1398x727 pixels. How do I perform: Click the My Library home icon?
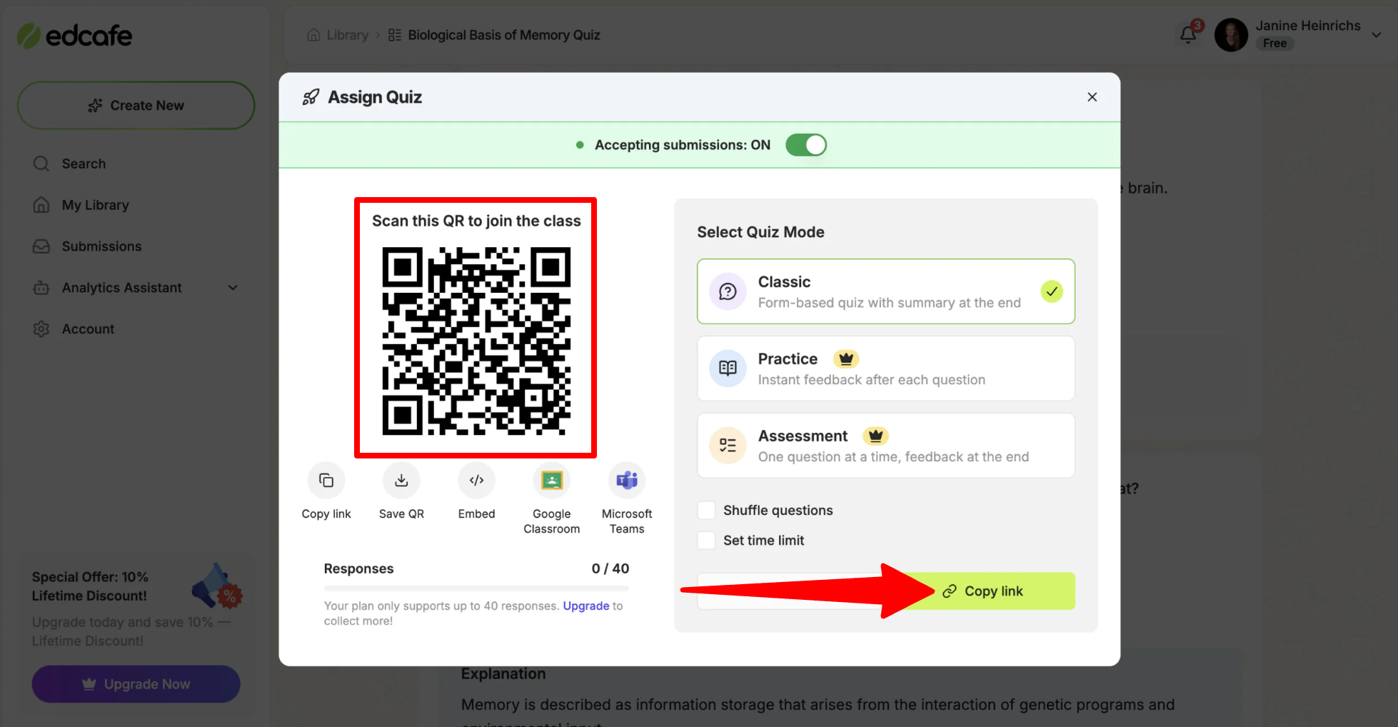click(41, 205)
